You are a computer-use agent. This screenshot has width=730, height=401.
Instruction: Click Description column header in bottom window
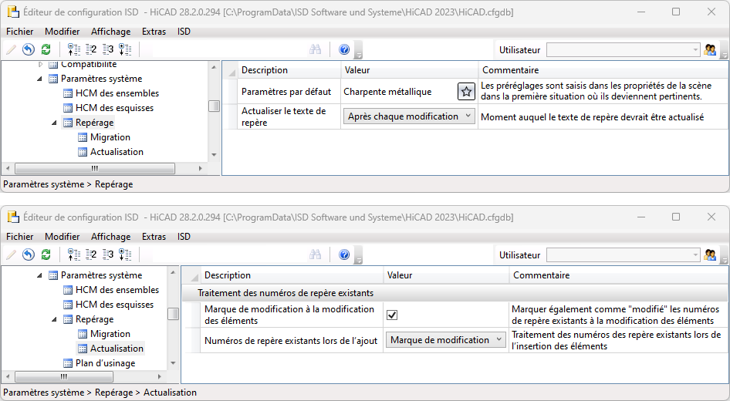pos(292,275)
